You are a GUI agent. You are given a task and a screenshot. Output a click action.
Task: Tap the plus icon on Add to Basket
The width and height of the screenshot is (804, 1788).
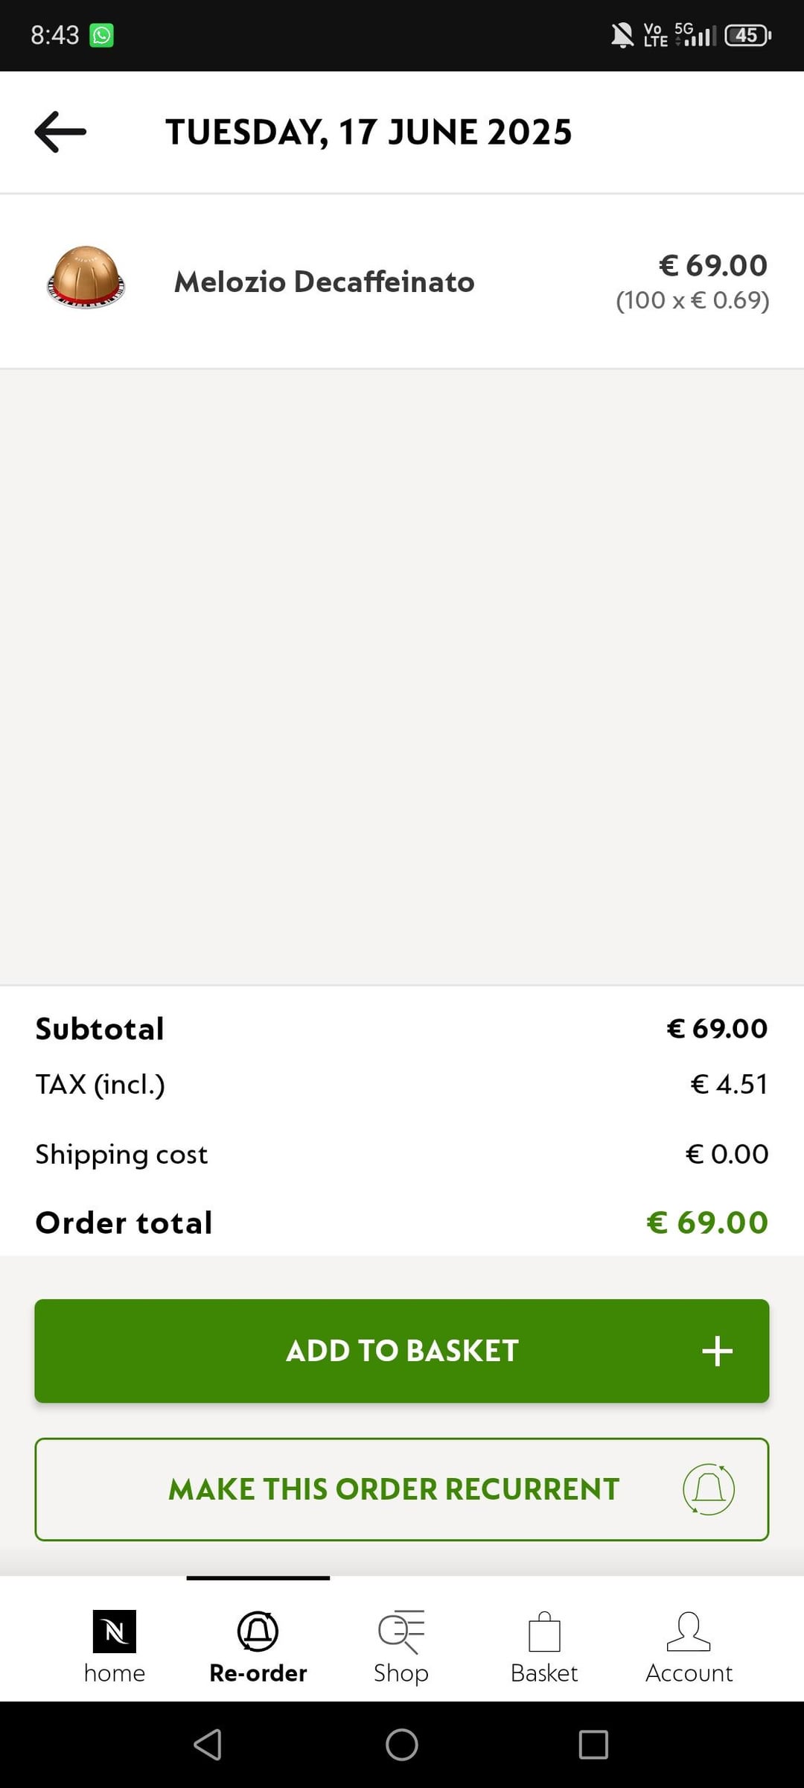click(x=717, y=1351)
